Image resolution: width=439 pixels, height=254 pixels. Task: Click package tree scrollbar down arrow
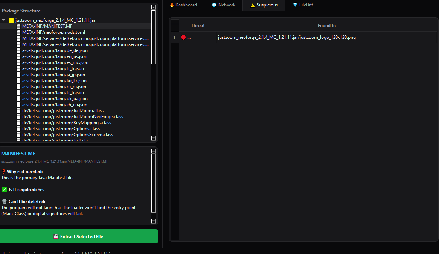click(154, 138)
